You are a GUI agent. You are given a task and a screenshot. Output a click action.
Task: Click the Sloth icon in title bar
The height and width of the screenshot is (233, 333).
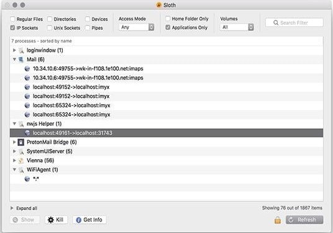[158, 5]
